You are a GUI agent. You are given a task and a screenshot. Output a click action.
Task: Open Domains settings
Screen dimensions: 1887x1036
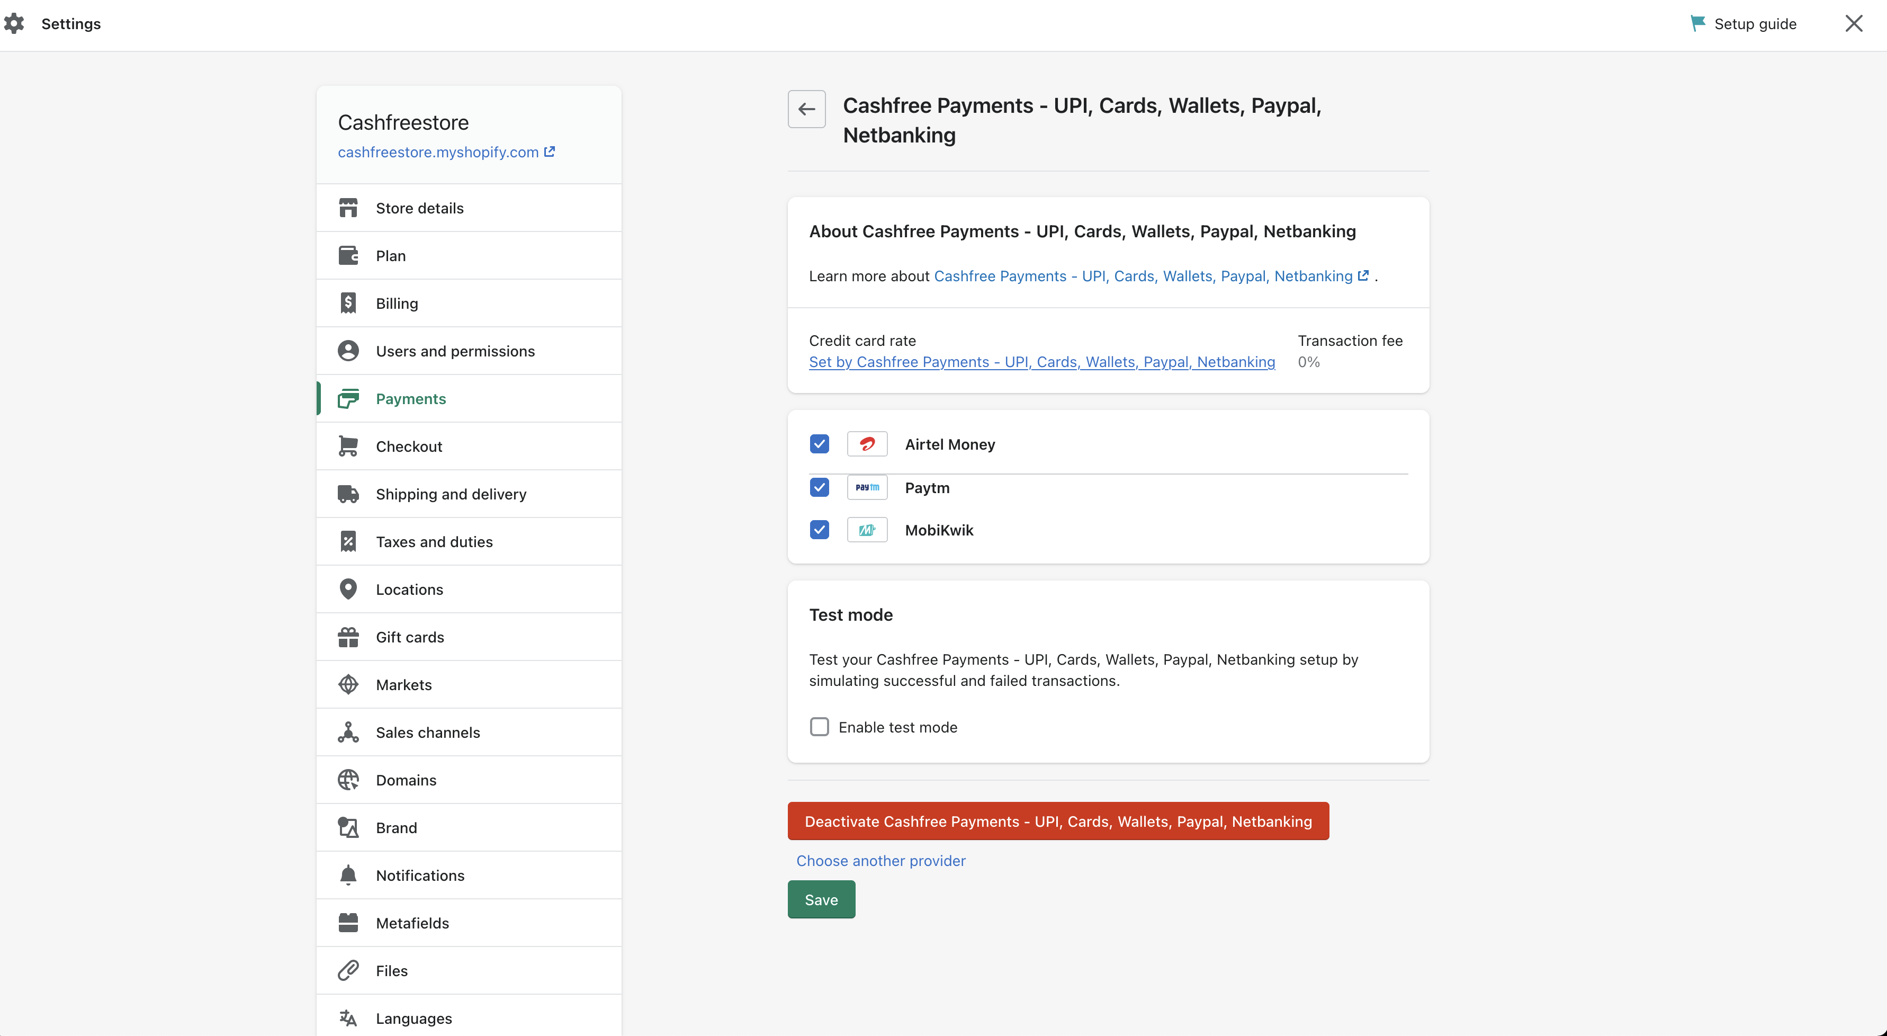tap(469, 780)
